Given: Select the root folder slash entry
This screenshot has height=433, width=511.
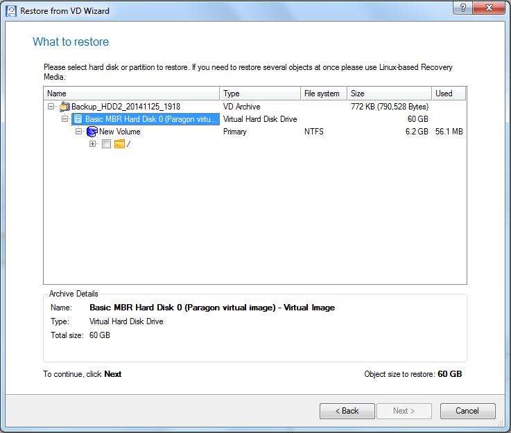Looking at the screenshot, I should 128,144.
